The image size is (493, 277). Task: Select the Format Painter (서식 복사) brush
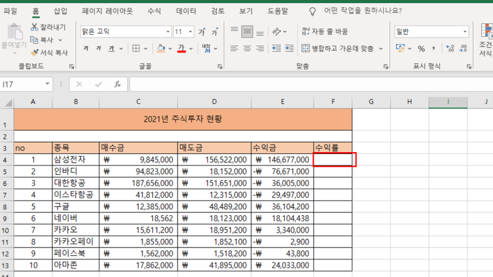pyautogui.click(x=35, y=52)
